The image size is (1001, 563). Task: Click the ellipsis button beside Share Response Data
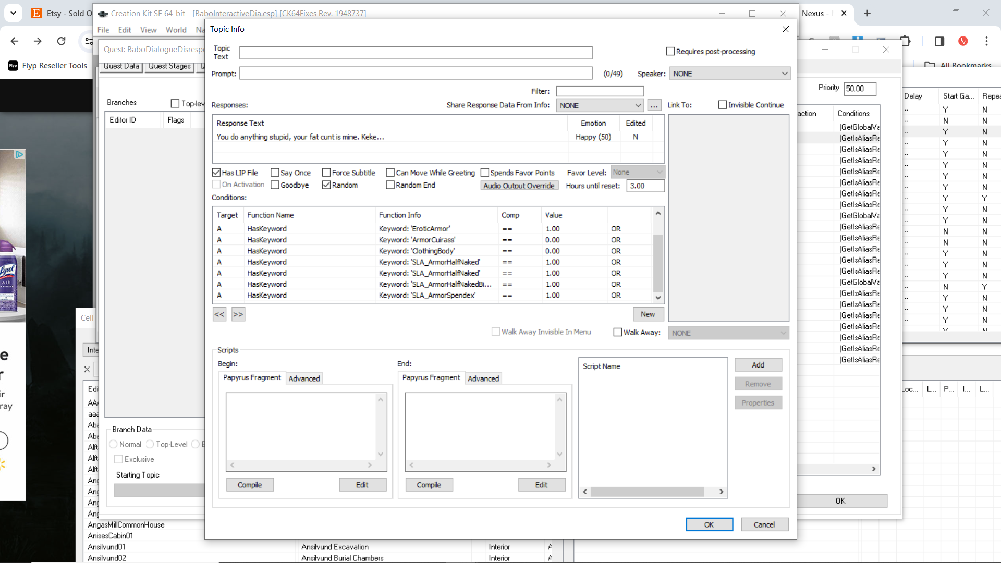pos(654,105)
